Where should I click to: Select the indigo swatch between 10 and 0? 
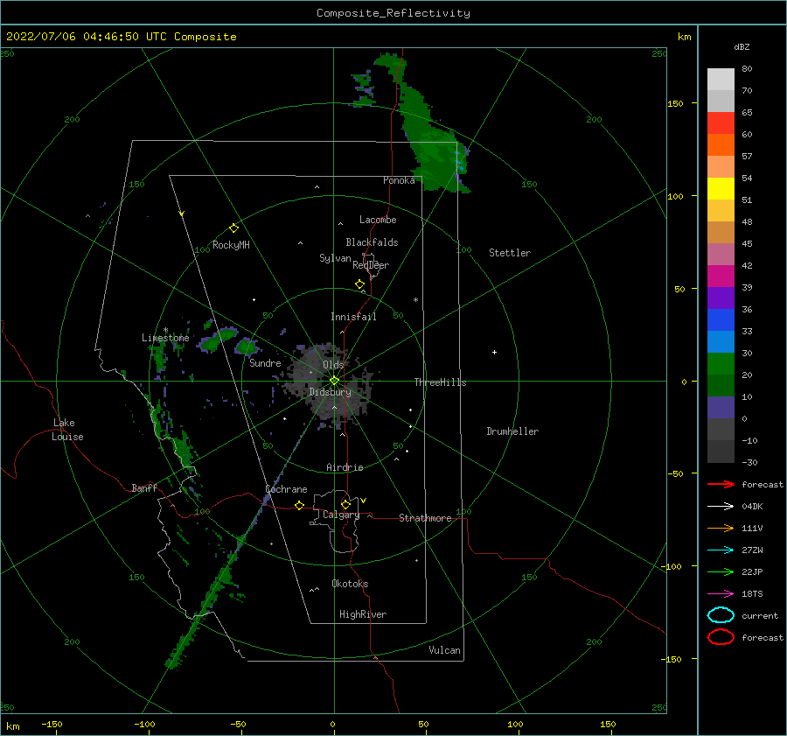(x=721, y=407)
